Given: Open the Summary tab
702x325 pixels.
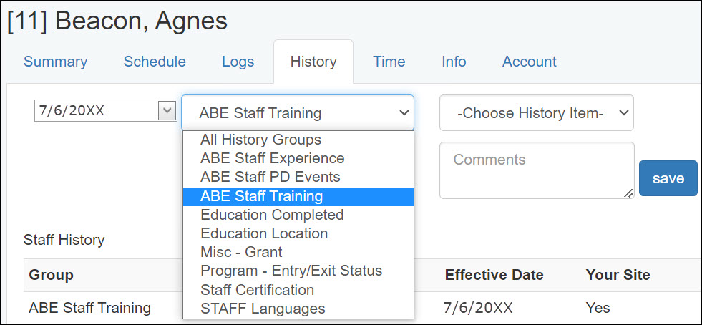Looking at the screenshot, I should (x=55, y=62).
